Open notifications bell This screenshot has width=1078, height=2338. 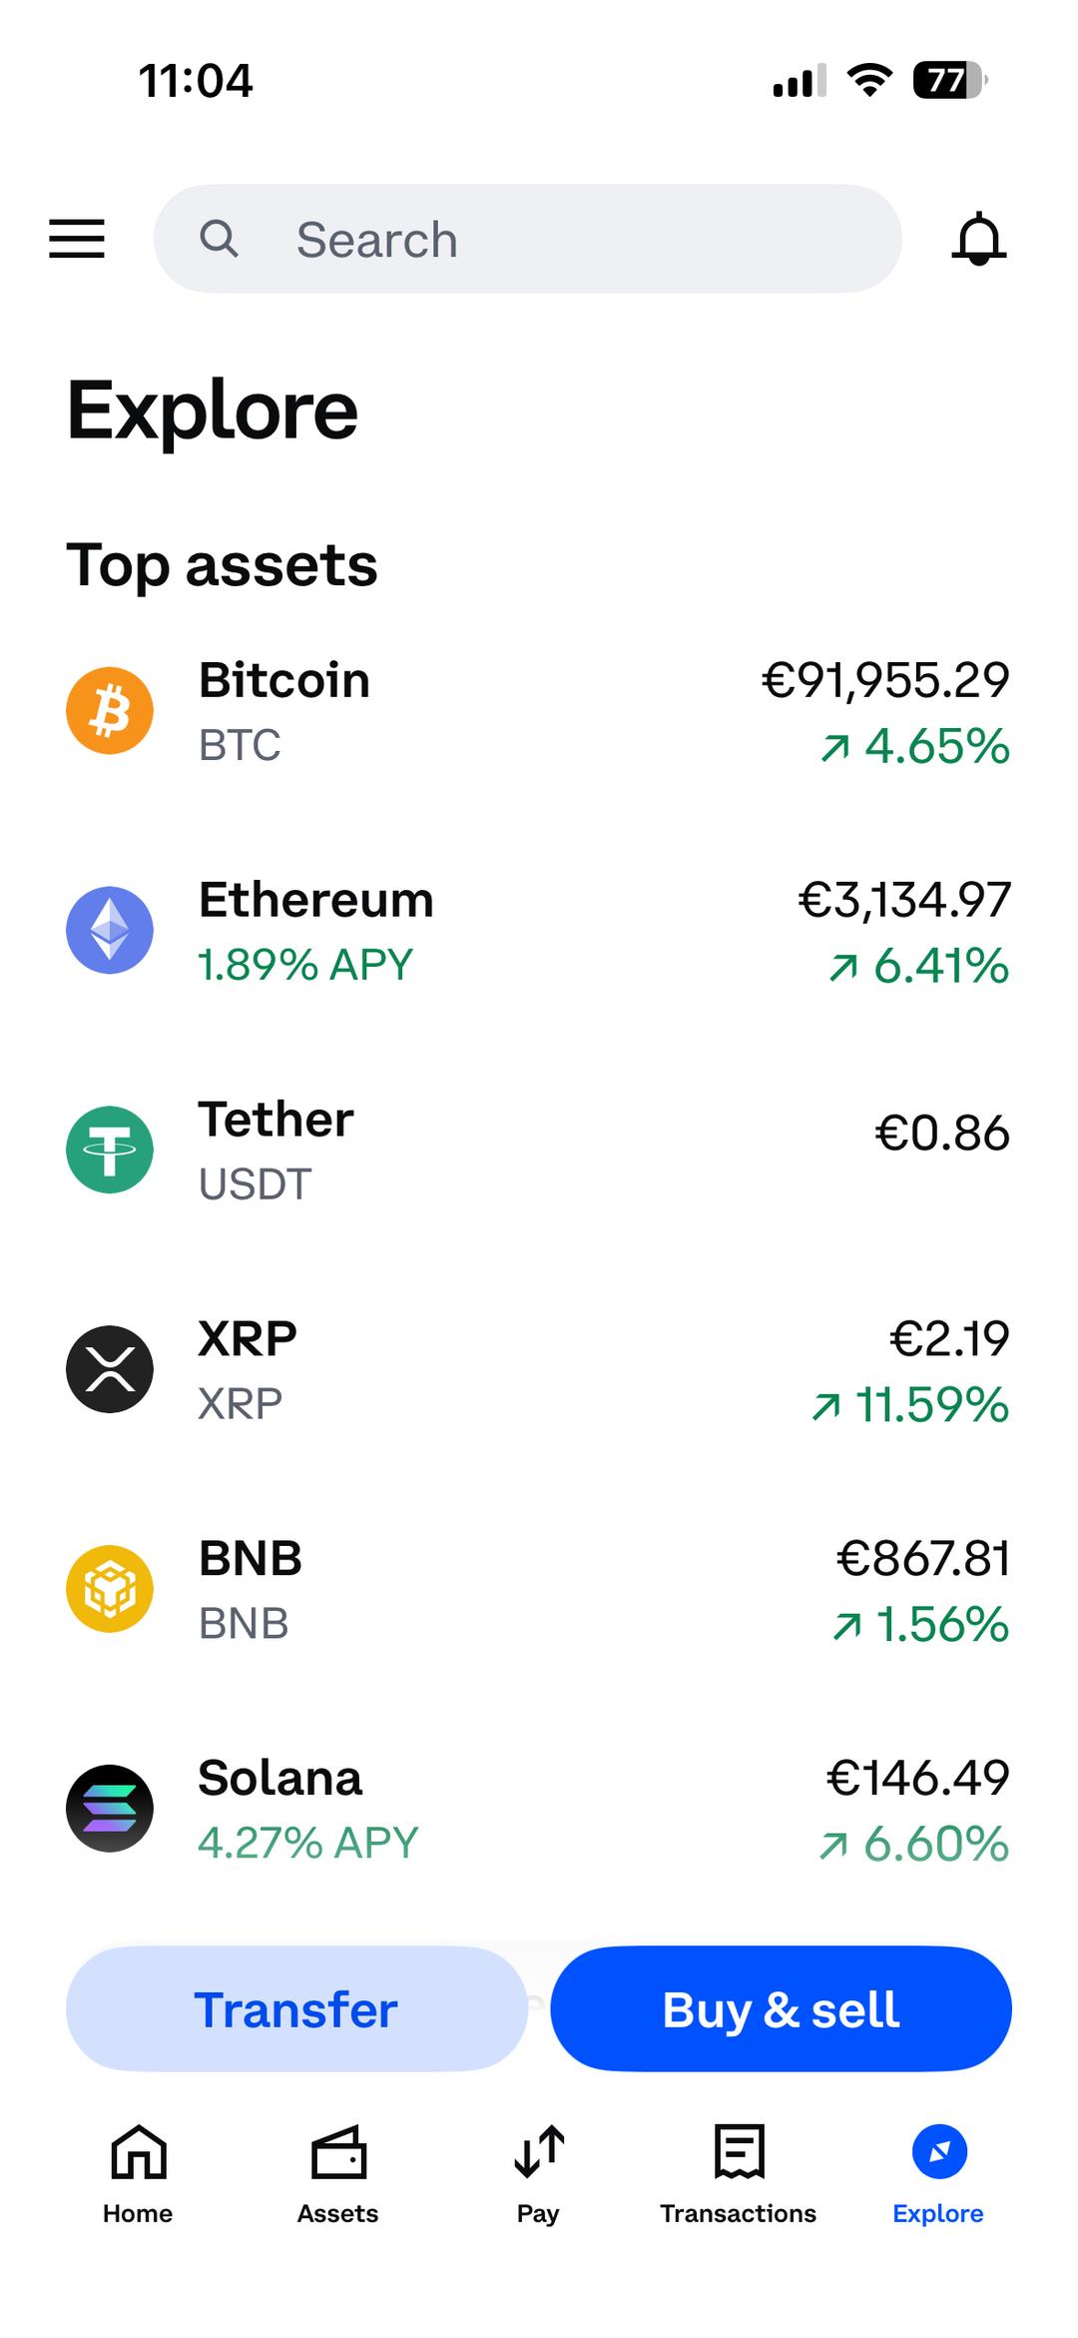coord(978,239)
